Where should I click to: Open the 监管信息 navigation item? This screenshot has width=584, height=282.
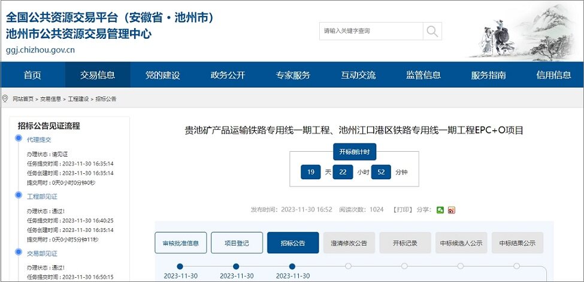(423, 75)
